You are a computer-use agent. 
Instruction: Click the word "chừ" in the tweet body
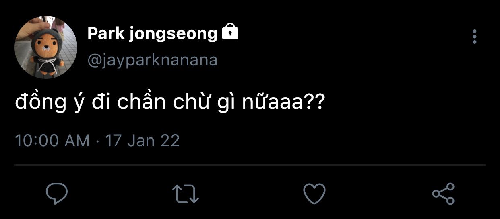[x=187, y=103]
